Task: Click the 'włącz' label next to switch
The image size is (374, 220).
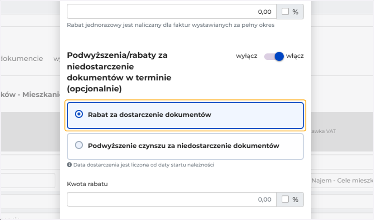Action: click(x=295, y=56)
